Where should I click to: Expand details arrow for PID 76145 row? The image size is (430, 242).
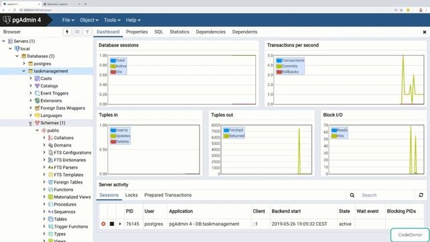120,224
